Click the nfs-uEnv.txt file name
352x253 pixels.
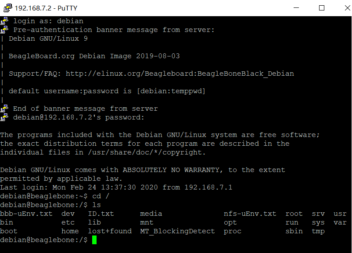coord(250,214)
